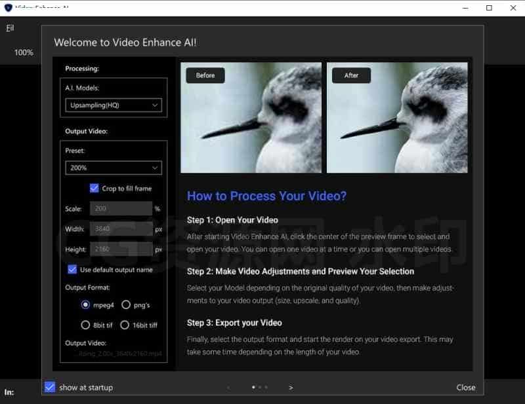The width and height of the screenshot is (525, 404).
Task: Click the After preview image
Action: [x=397, y=118]
